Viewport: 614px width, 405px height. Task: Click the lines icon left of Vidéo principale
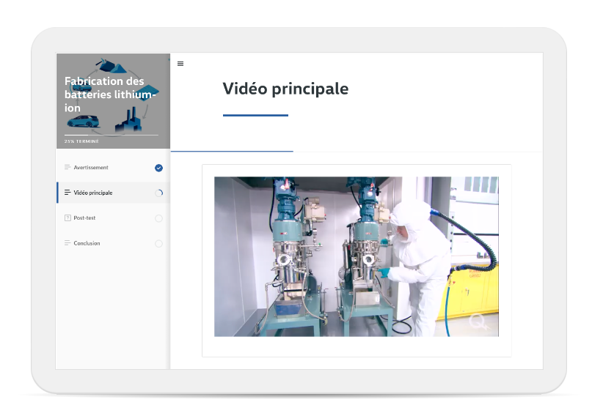coord(67,193)
